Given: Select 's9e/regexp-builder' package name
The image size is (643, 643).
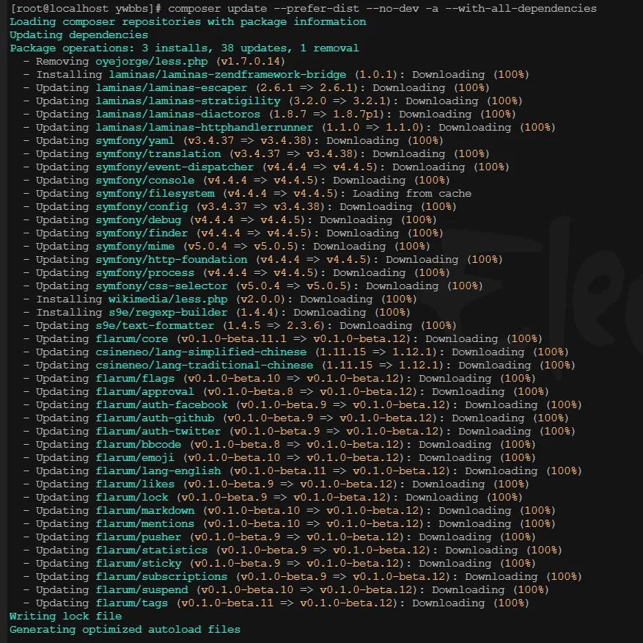Looking at the screenshot, I should [x=168, y=312].
